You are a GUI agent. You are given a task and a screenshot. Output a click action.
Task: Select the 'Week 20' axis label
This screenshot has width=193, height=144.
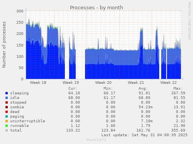[x=103, y=83]
